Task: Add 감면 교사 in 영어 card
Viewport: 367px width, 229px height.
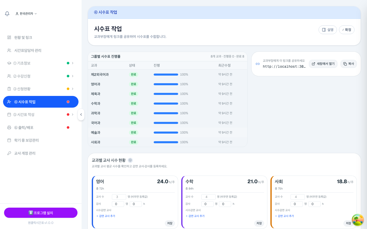Action: [106, 216]
